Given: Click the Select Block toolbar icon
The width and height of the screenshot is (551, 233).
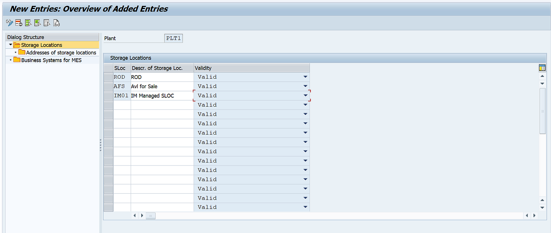Looking at the screenshot, I should tap(38, 23).
